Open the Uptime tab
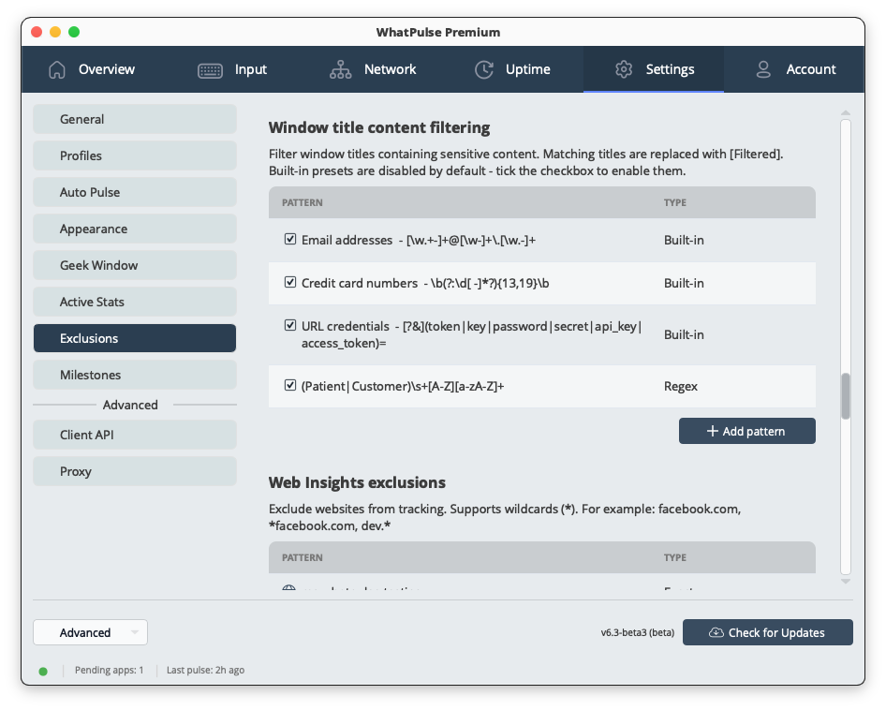The width and height of the screenshot is (886, 710). pos(513,69)
